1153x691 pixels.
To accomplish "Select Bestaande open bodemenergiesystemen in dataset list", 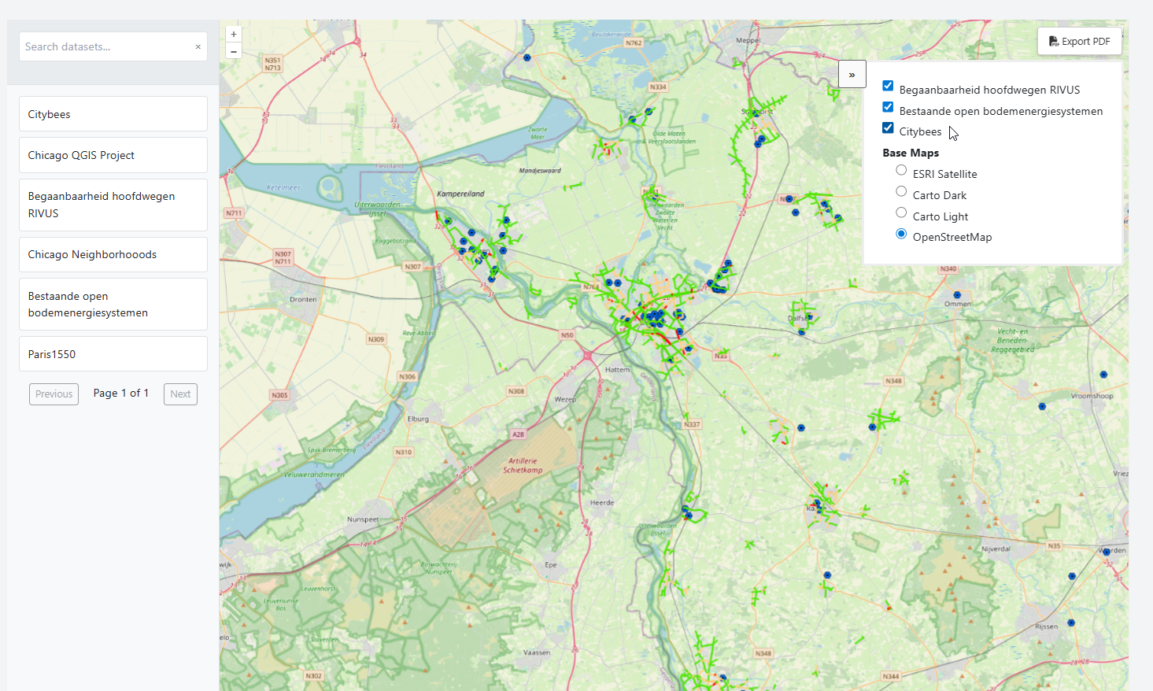I will coord(113,305).
